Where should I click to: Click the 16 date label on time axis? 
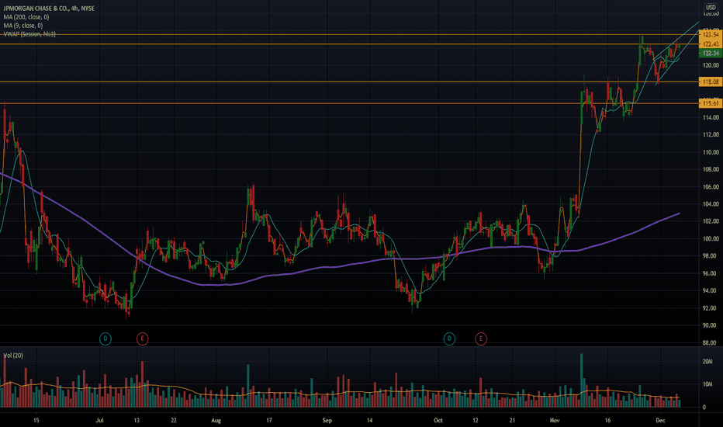coord(607,421)
